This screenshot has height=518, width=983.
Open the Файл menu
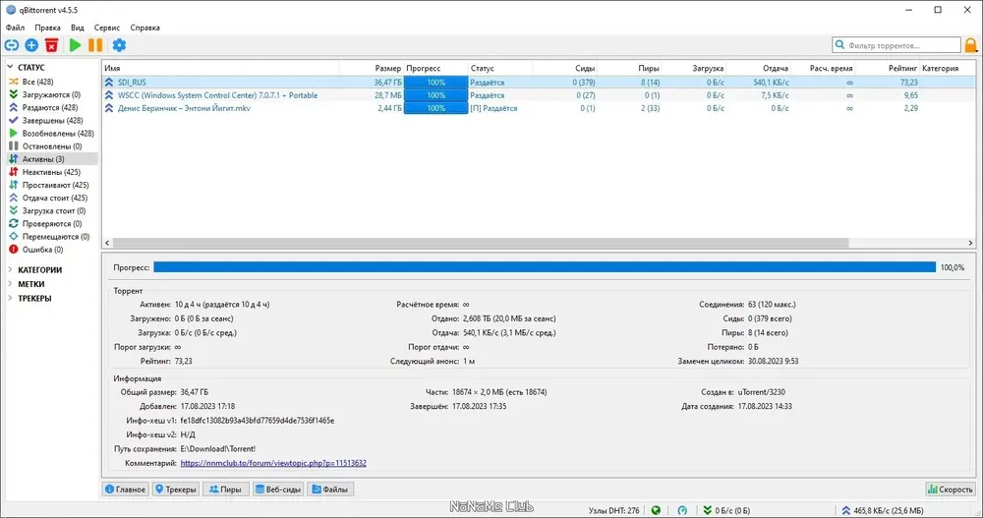coord(15,28)
